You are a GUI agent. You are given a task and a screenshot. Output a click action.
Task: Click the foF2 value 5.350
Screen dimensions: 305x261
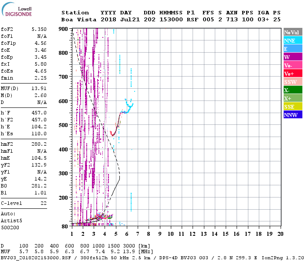[x=39, y=29]
